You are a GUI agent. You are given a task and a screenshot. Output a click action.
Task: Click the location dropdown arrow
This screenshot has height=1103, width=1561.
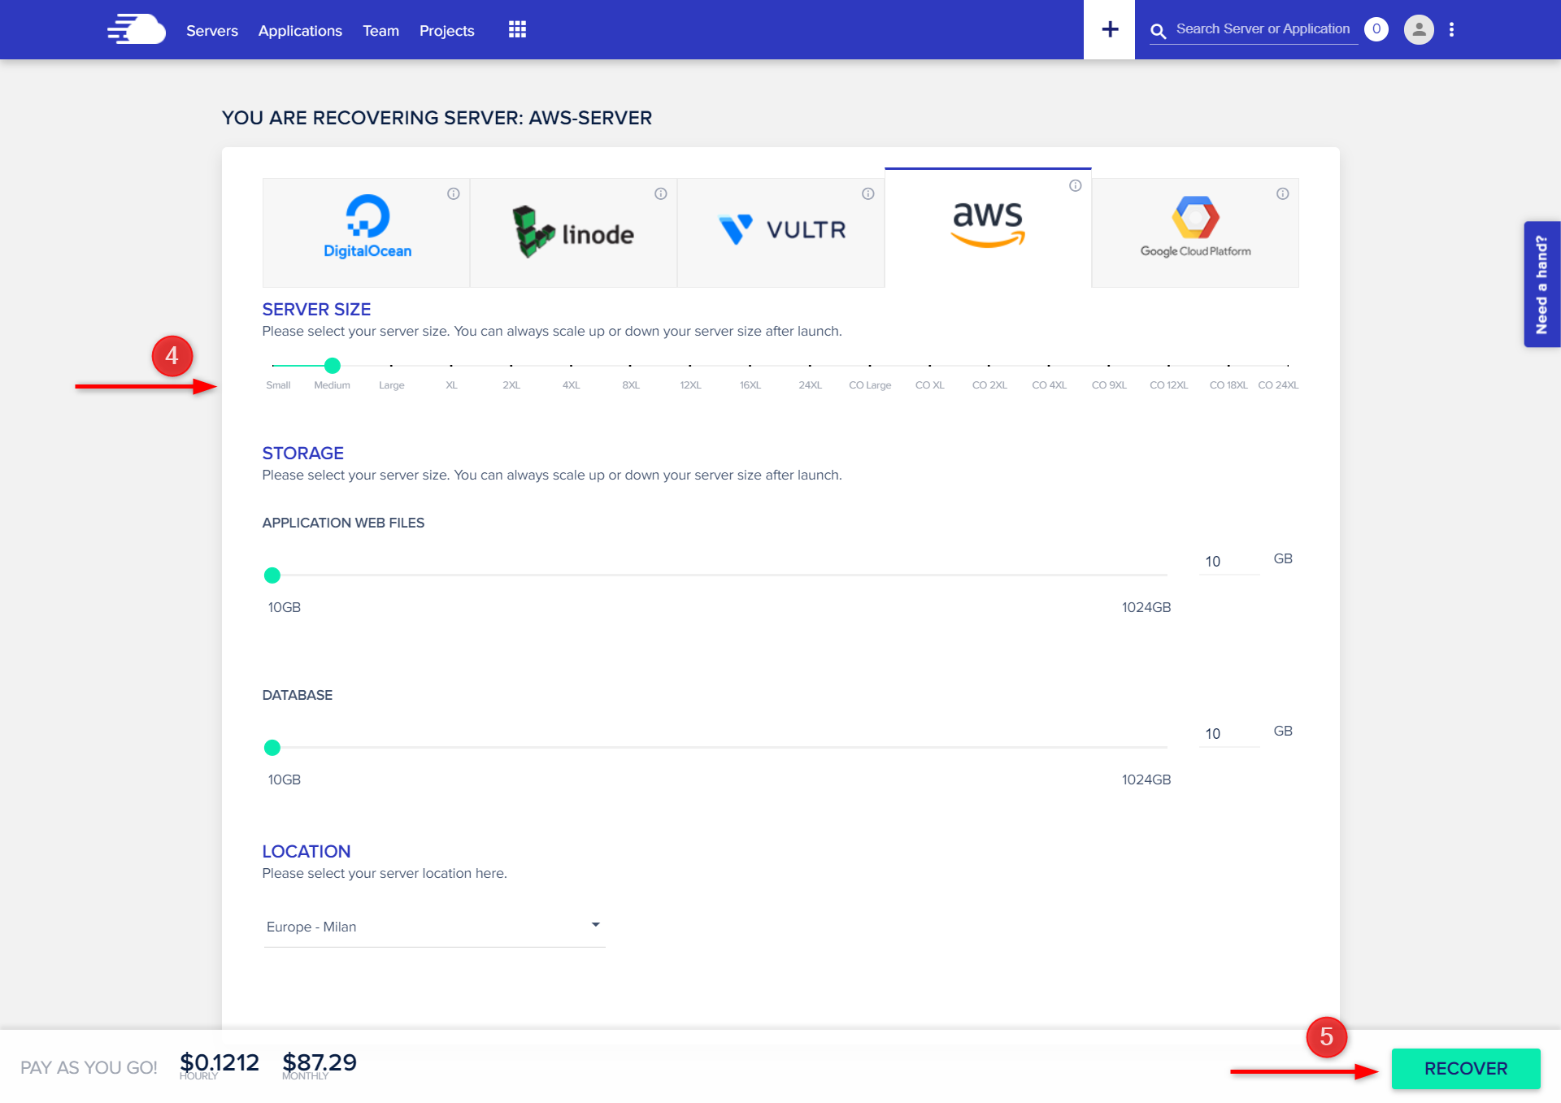[595, 925]
